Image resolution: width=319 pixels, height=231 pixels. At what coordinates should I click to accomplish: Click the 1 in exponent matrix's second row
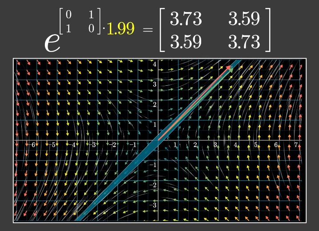69,28
